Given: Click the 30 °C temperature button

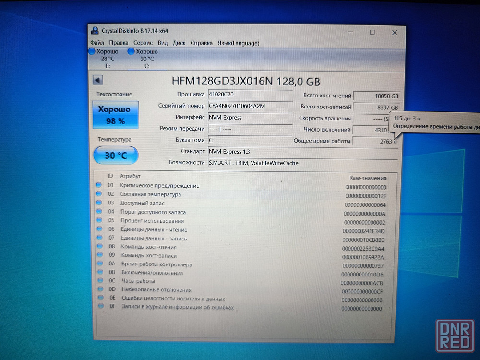Looking at the screenshot, I should click(x=115, y=155).
